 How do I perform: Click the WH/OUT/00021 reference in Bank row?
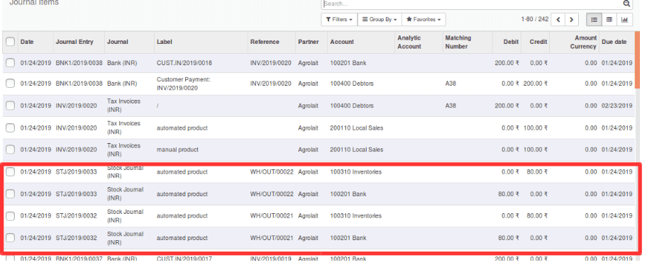click(272, 238)
